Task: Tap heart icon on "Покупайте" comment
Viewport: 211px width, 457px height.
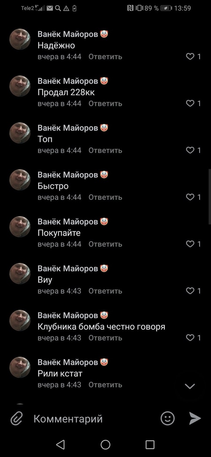Action: coord(190,244)
